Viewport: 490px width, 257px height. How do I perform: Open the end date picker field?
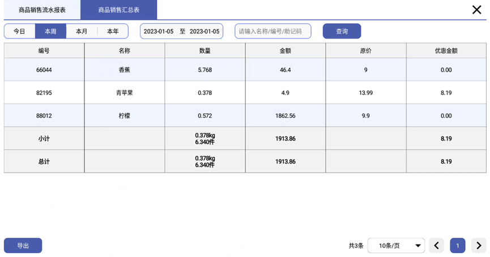click(204, 31)
